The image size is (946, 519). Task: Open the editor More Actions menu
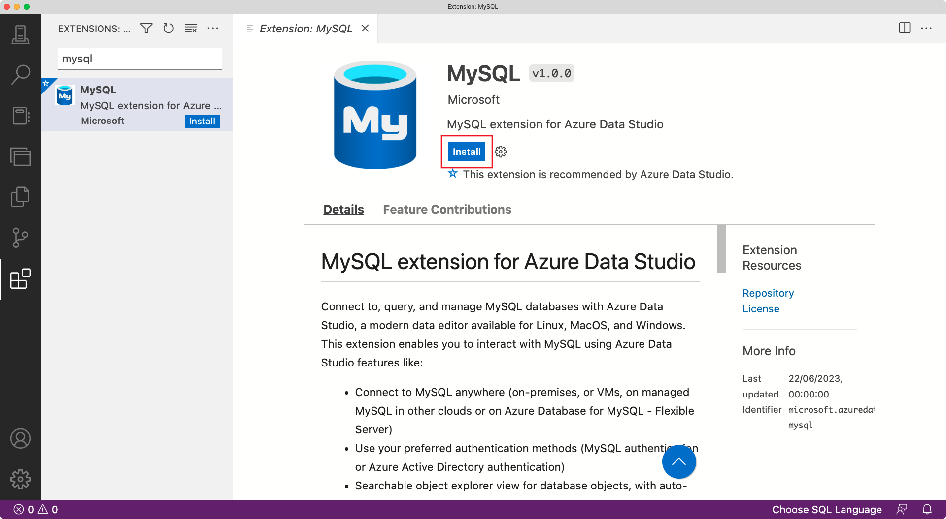click(927, 28)
